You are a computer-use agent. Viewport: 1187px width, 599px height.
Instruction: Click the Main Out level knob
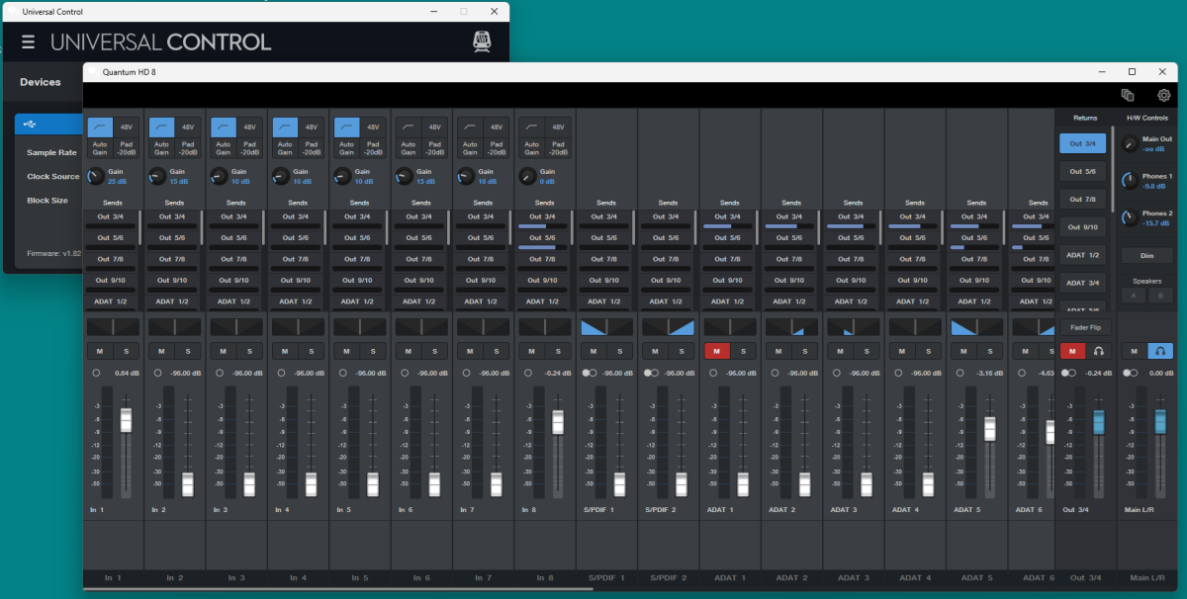[x=1130, y=144]
